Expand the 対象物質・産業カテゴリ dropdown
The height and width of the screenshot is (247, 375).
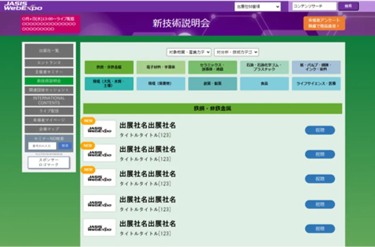[189, 52]
